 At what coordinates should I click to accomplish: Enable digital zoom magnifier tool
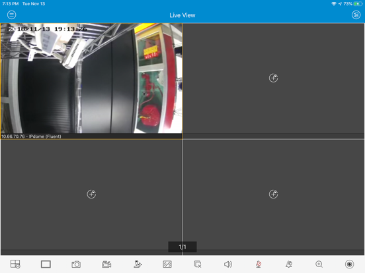(319, 264)
